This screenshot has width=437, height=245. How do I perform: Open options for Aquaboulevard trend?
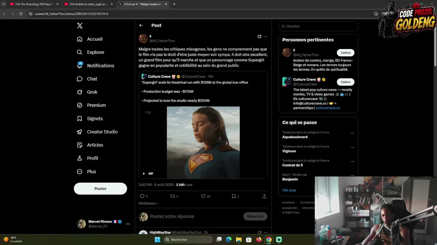coord(352,133)
